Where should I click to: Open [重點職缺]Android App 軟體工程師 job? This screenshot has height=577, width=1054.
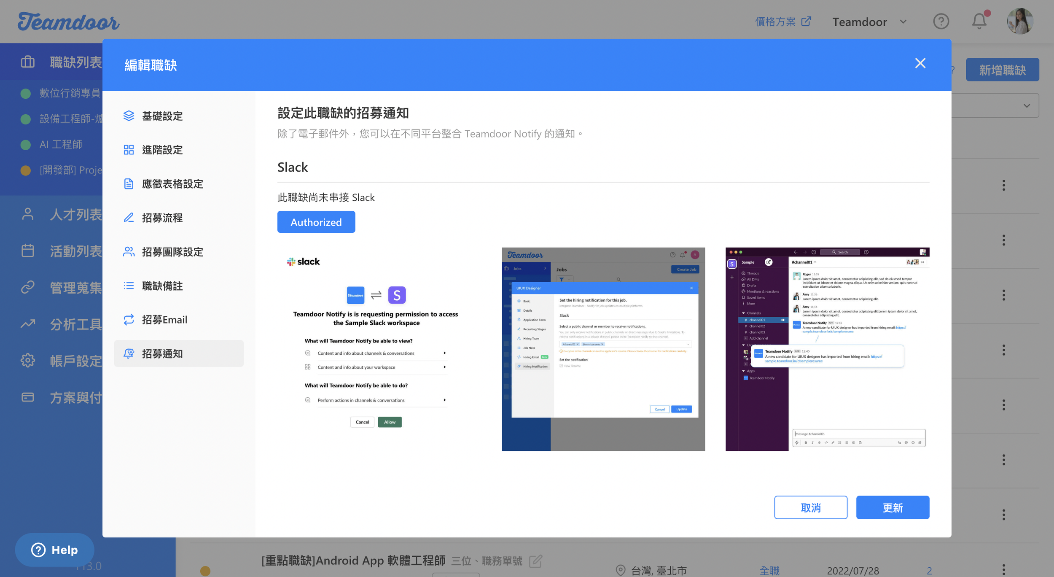coord(353,561)
